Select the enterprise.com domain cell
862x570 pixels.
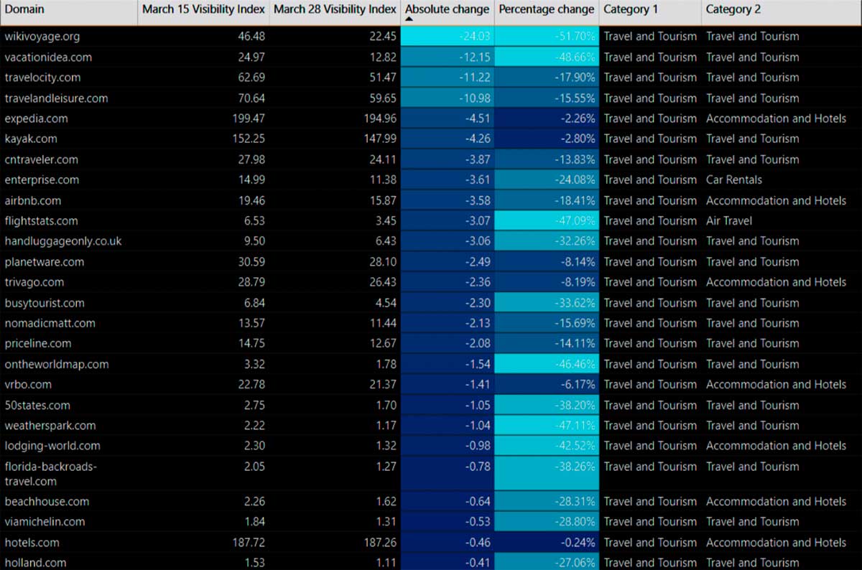68,179
